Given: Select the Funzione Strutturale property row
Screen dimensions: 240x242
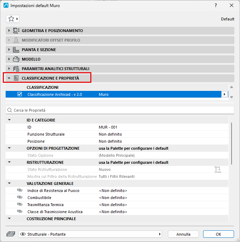Looking at the screenshot, I should point(117,134).
